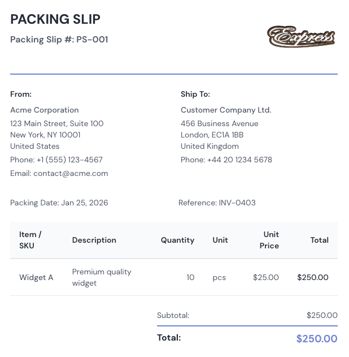This screenshot has width=349, height=357.
Task: Select the Acme Corporation sender name
Action: pos(45,110)
